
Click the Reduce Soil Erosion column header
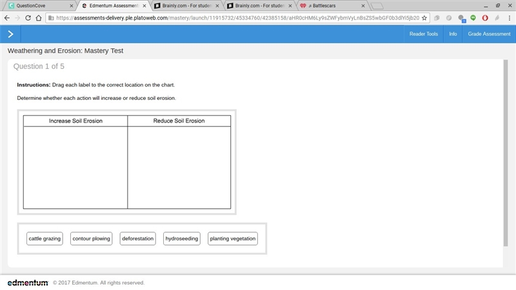[x=179, y=121]
